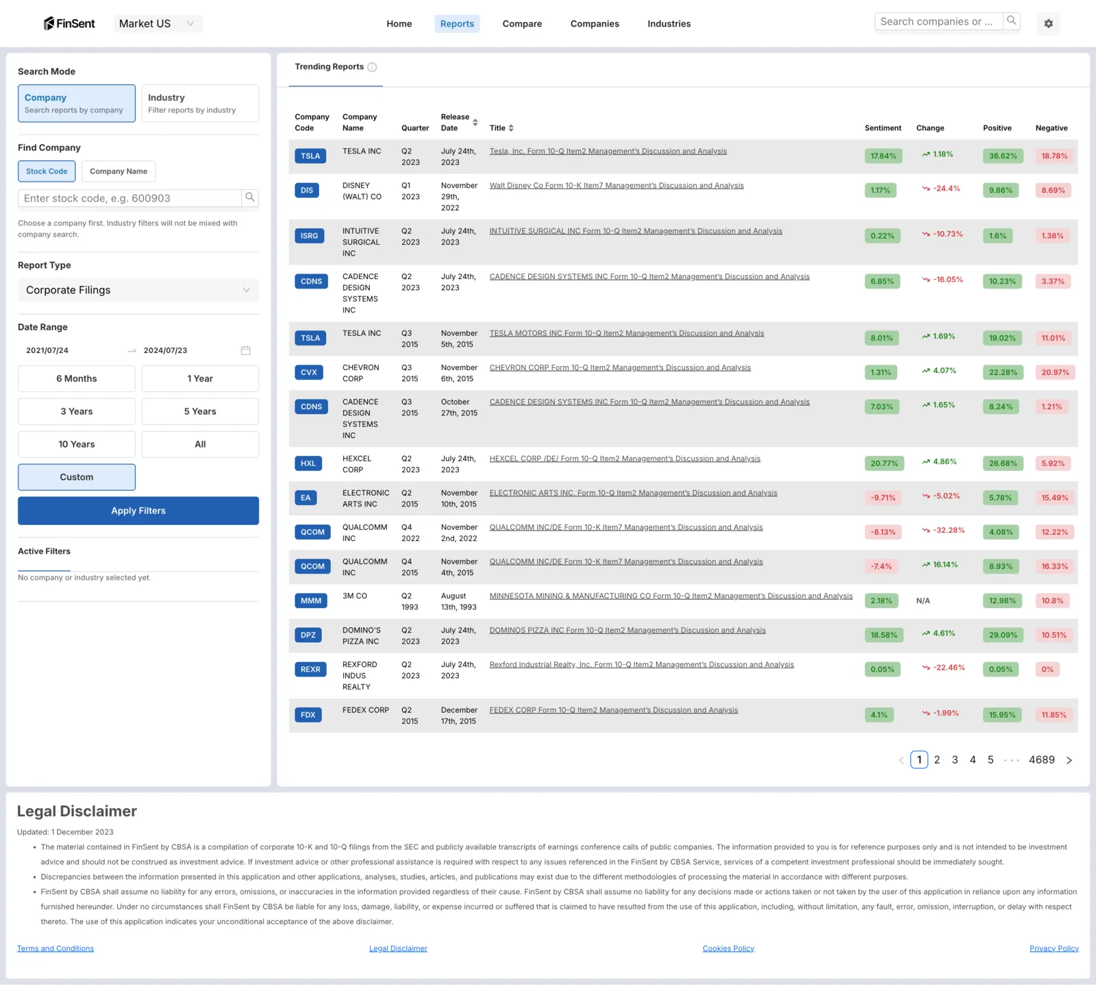Open the FEDEX CORP Form 10-Q report
This screenshot has width=1096, height=985.
point(614,711)
